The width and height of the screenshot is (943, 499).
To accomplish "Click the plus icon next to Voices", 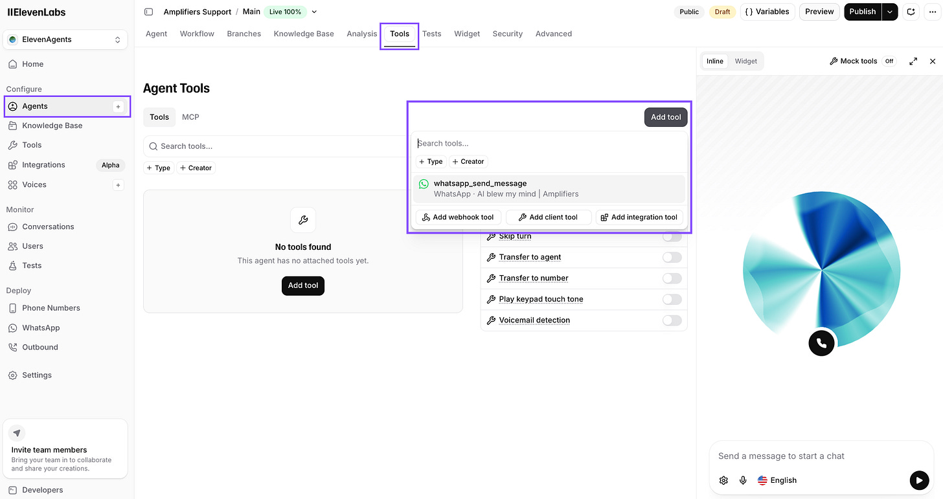I will (118, 185).
